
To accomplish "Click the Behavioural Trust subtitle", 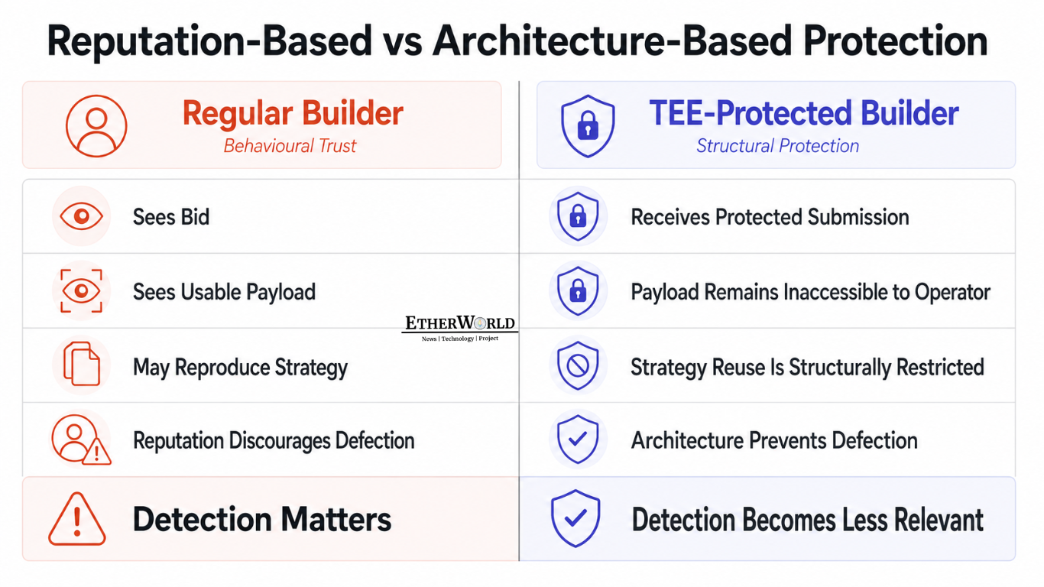I will pyautogui.click(x=290, y=146).
